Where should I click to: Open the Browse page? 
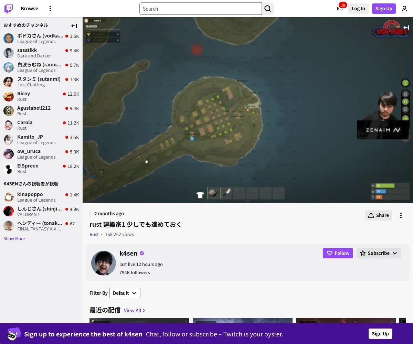(29, 9)
